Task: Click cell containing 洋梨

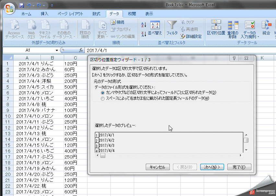Action: 52,81
